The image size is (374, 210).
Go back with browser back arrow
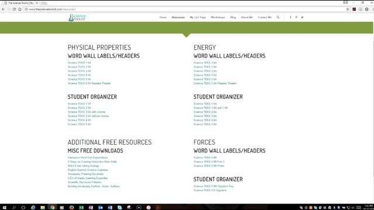coord(4,9)
